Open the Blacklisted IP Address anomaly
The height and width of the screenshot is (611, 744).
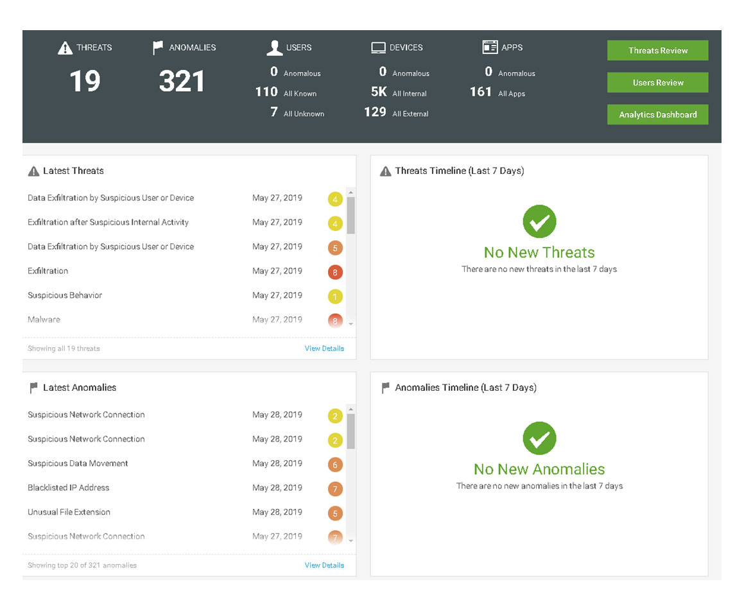coord(69,488)
